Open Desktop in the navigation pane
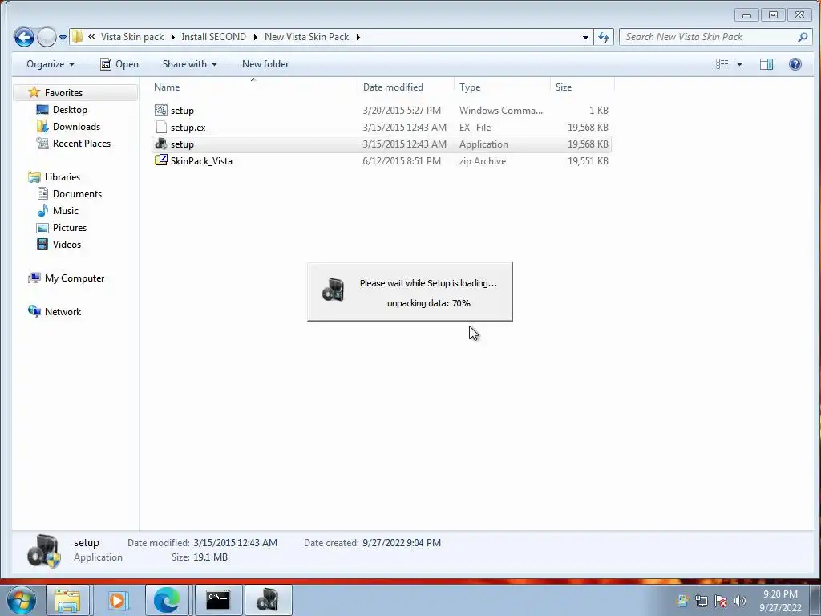 click(x=70, y=109)
